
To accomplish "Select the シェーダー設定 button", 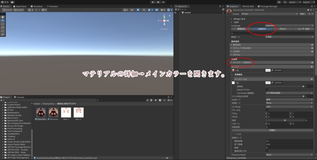I will (x=303, y=29).
